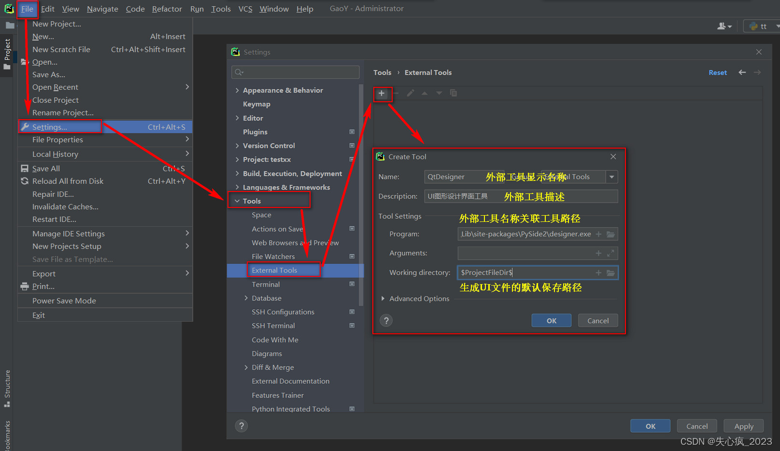This screenshot has height=451, width=780.
Task: Expand the Editor settings node
Action: point(237,118)
